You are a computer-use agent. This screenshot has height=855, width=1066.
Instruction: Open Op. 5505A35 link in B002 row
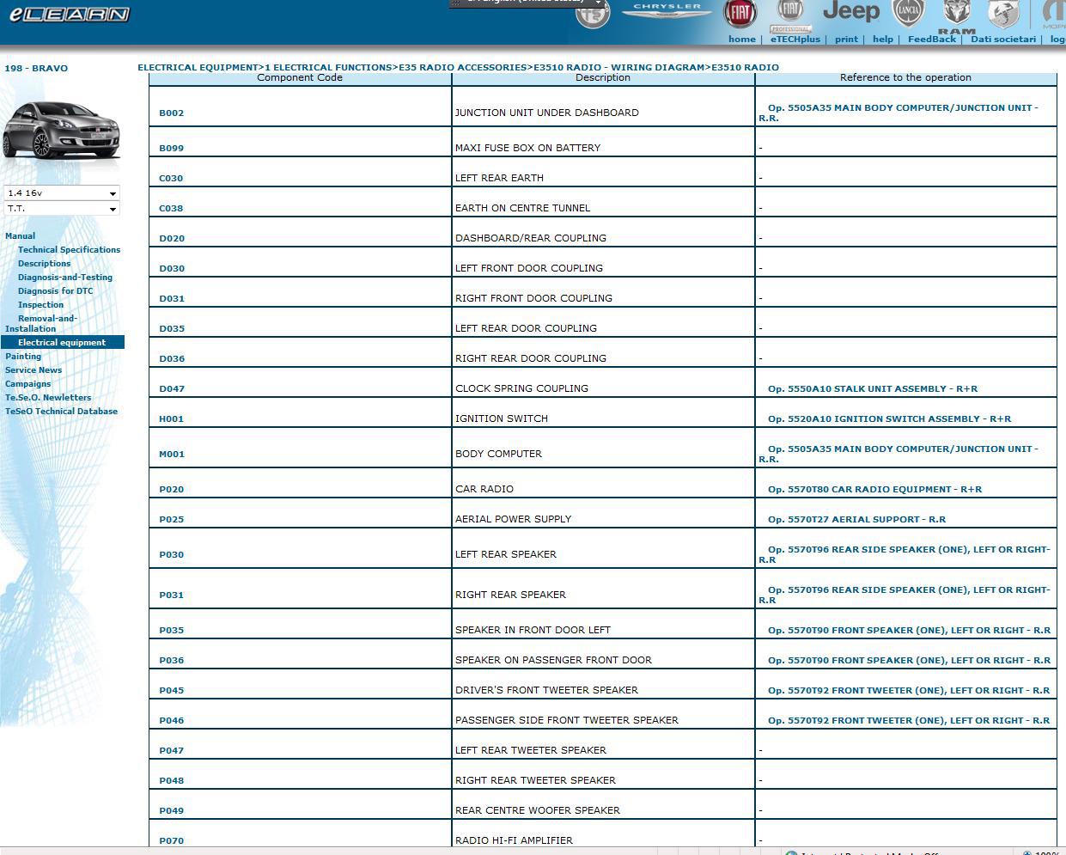[x=898, y=113]
